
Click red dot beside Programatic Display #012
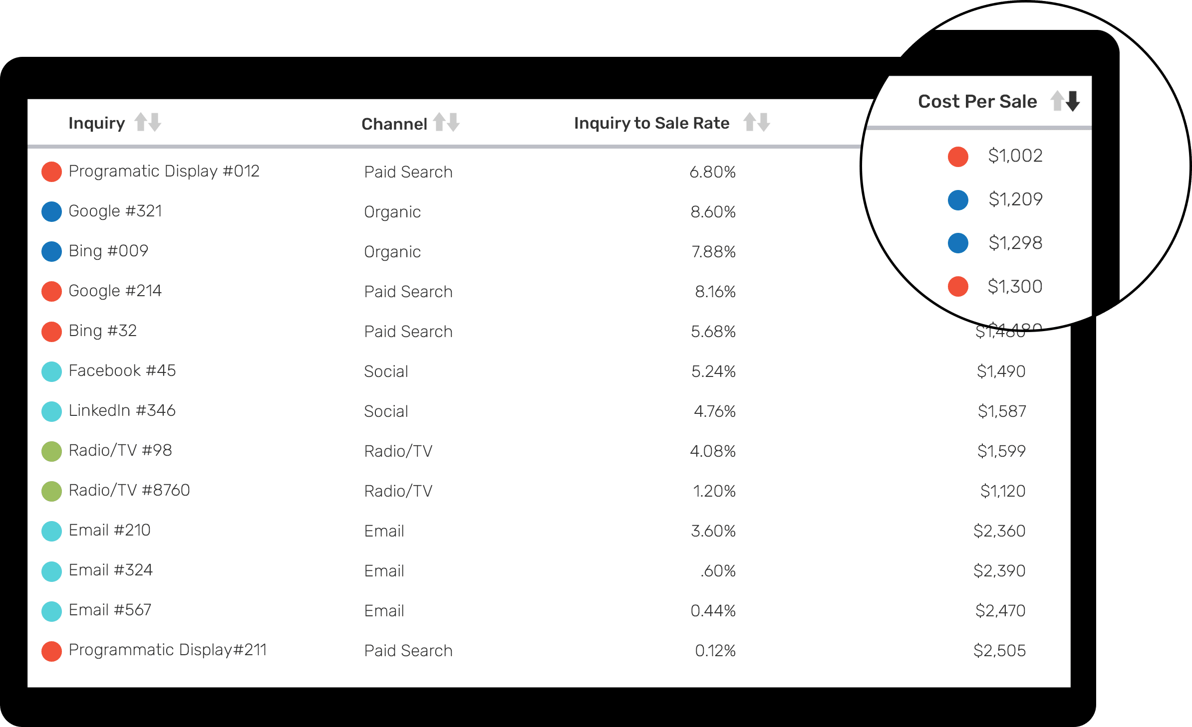click(x=51, y=172)
